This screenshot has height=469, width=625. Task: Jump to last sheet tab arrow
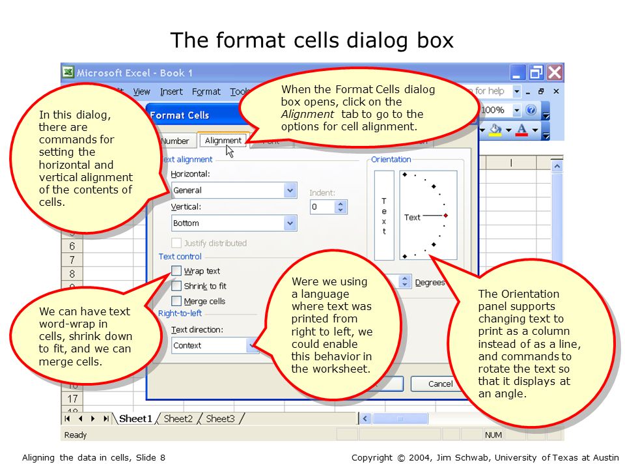tap(105, 418)
